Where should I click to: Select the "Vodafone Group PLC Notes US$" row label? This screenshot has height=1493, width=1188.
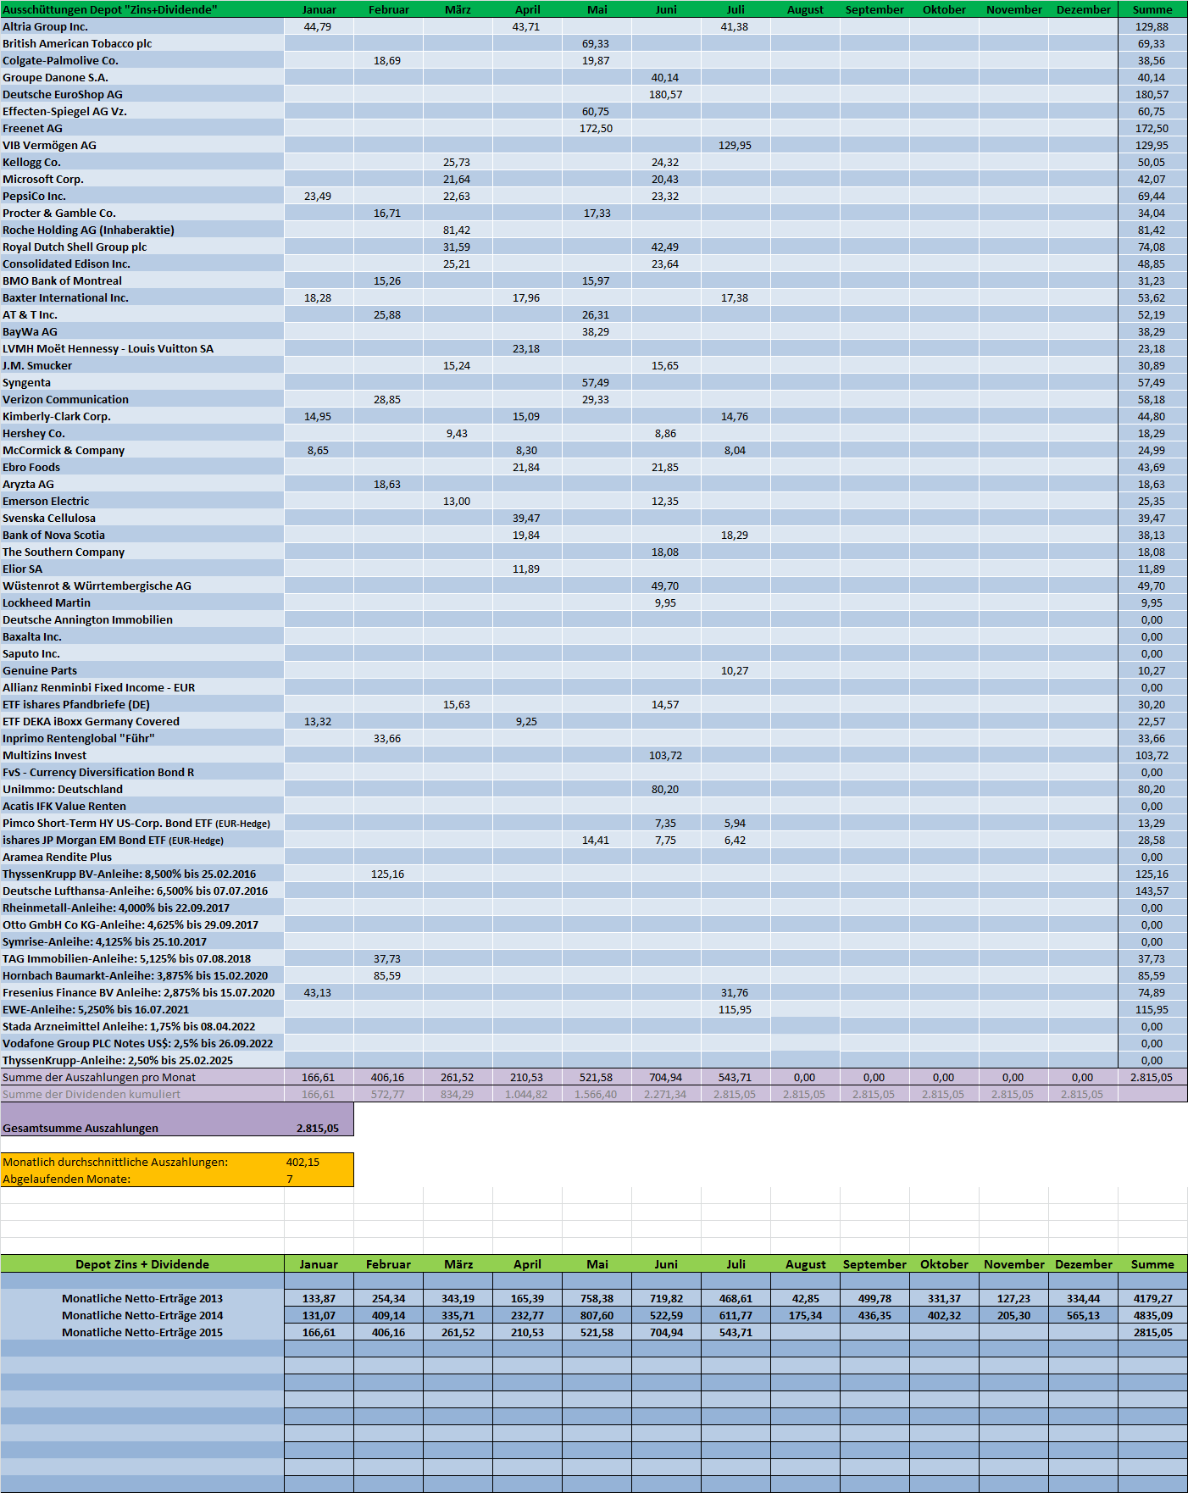(137, 1043)
